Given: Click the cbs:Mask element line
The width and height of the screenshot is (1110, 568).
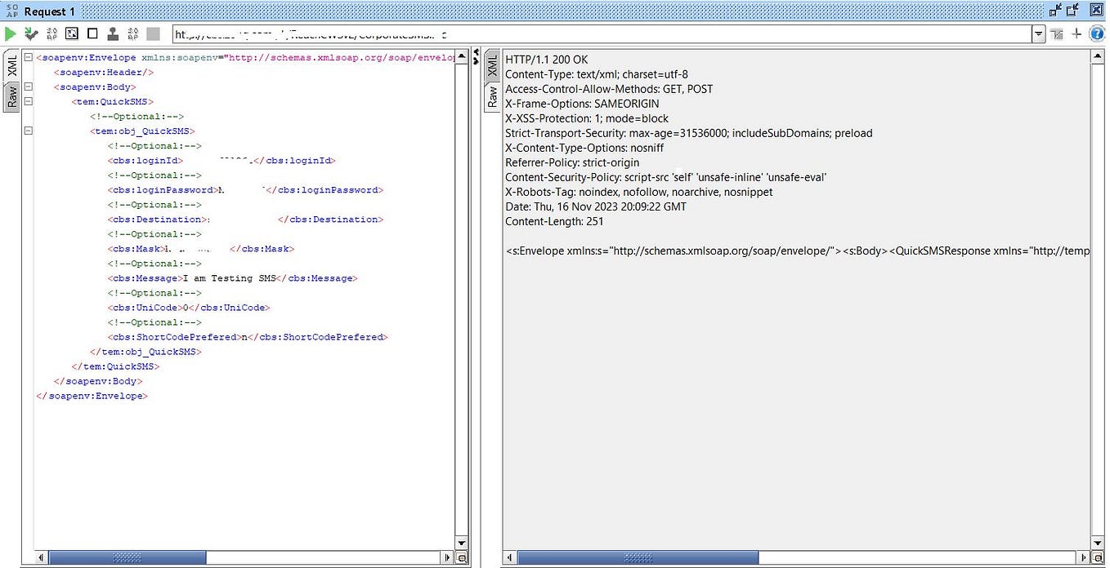Looking at the screenshot, I should 201,249.
